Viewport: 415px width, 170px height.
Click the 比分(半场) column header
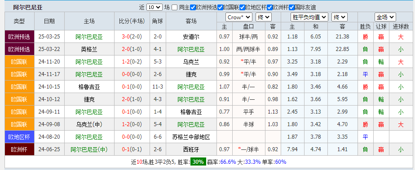tap(132, 21)
